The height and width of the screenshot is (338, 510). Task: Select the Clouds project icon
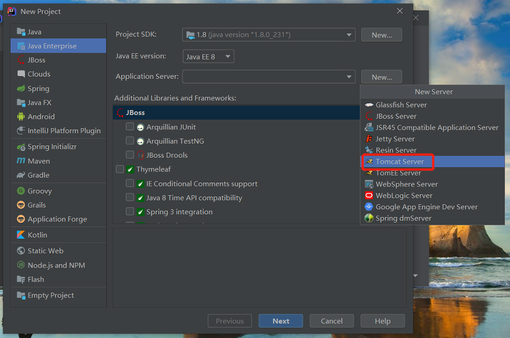pos(21,74)
